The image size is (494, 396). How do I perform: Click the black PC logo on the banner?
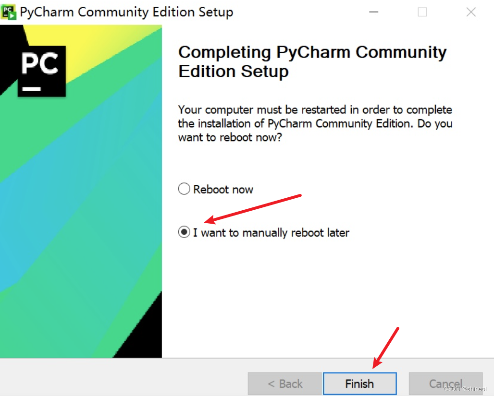(x=42, y=71)
